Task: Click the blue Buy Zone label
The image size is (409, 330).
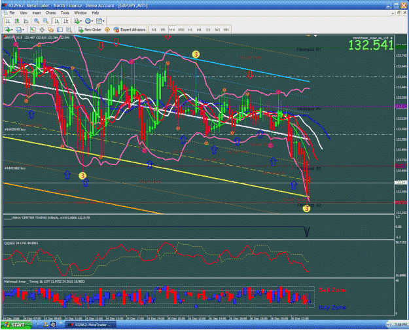Action: (332, 308)
